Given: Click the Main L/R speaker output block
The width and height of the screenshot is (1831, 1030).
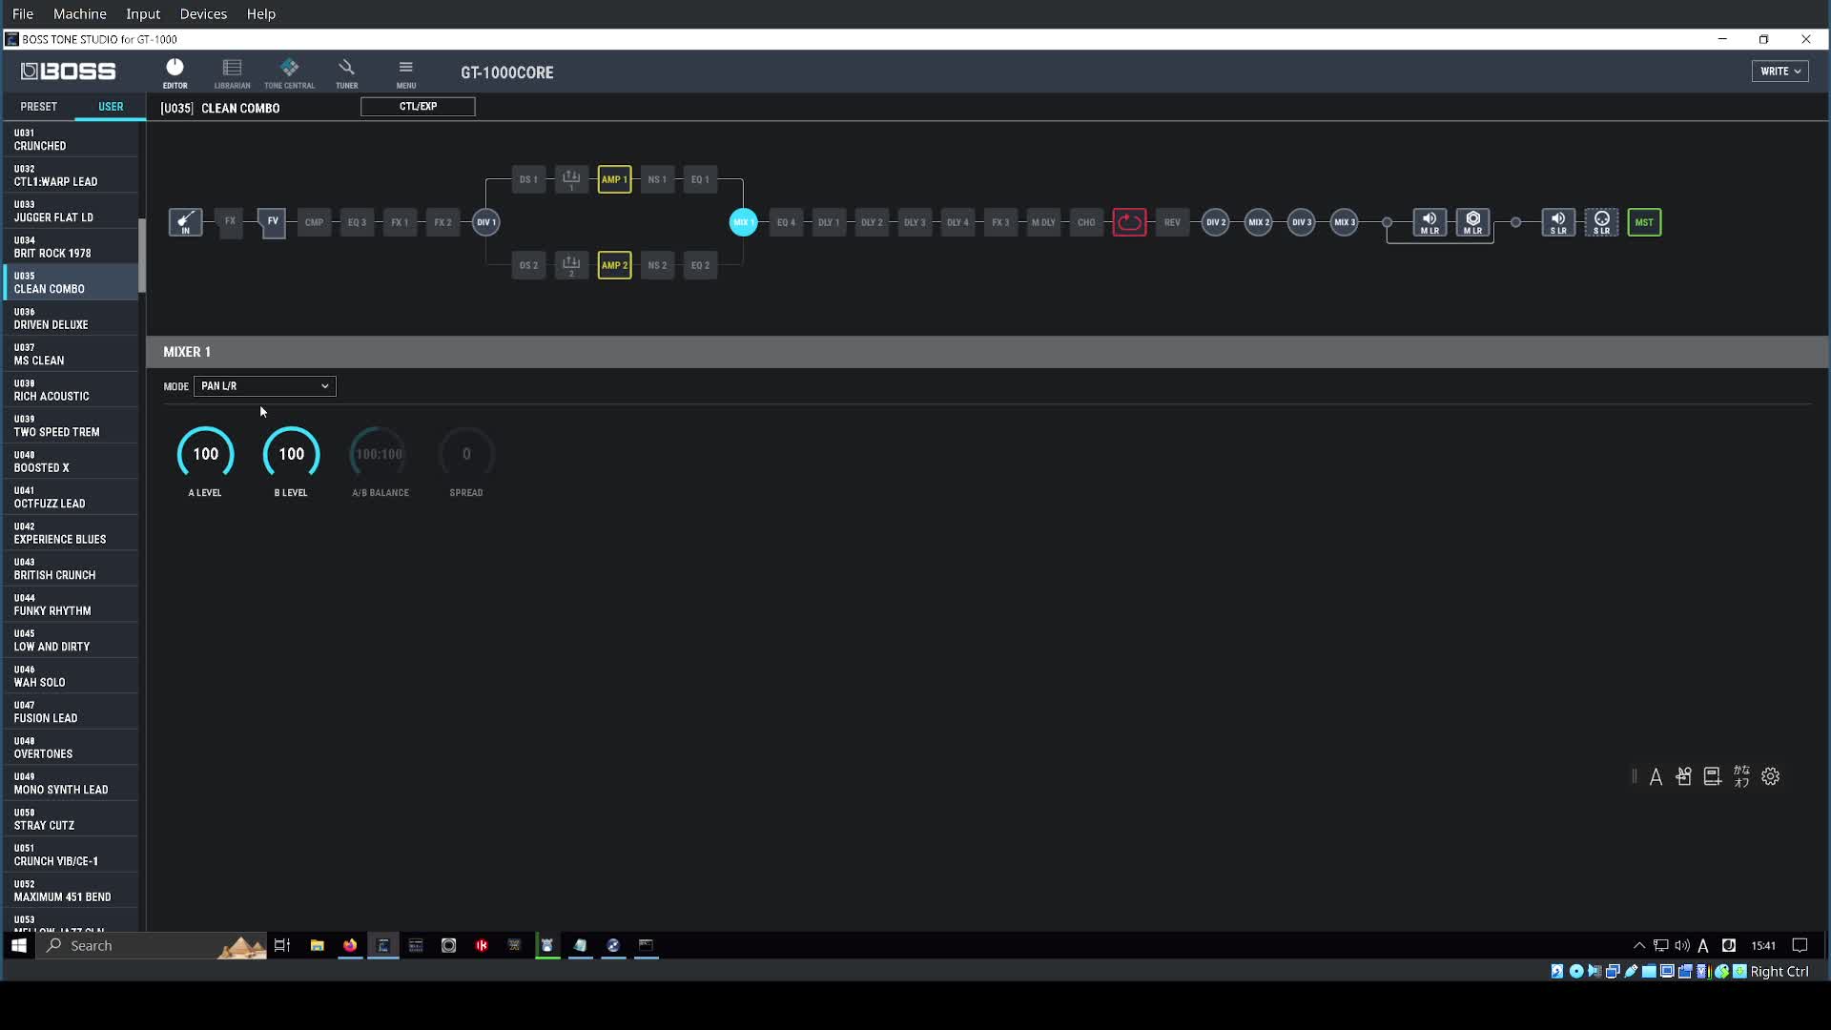Looking at the screenshot, I should (1429, 222).
